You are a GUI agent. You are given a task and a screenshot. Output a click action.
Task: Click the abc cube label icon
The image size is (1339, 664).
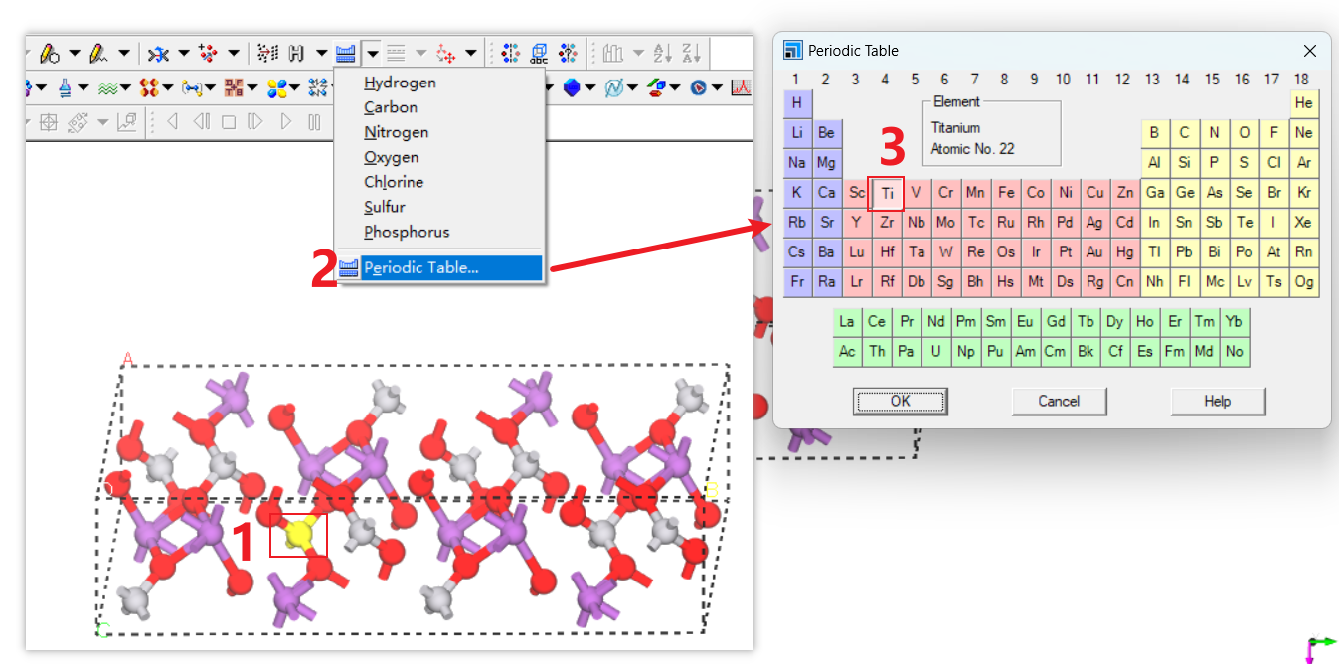(x=539, y=53)
